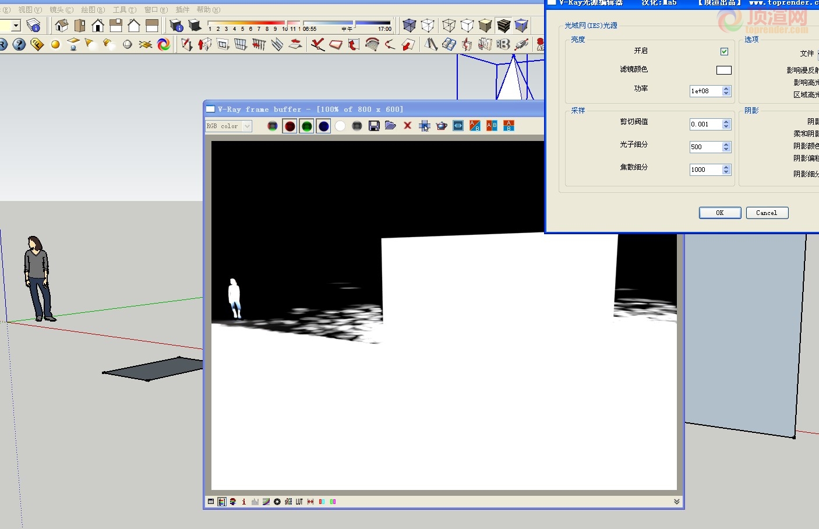Viewport: 819px width, 529px height.
Task: Select the isometric view house icon
Action: 62,26
